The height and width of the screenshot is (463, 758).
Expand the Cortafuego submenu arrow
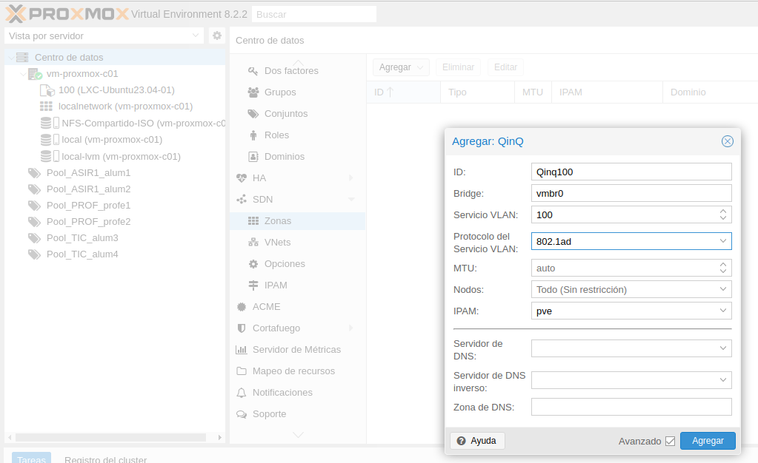351,328
